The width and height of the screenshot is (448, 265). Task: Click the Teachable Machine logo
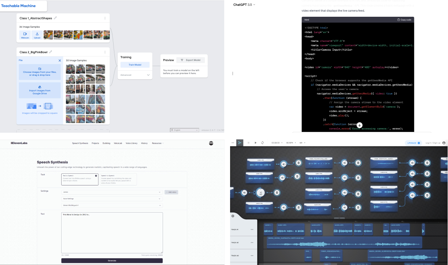tap(18, 6)
